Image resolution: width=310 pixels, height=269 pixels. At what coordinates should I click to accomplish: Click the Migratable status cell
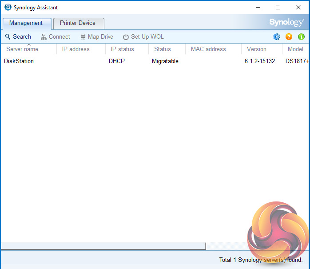tap(165, 61)
